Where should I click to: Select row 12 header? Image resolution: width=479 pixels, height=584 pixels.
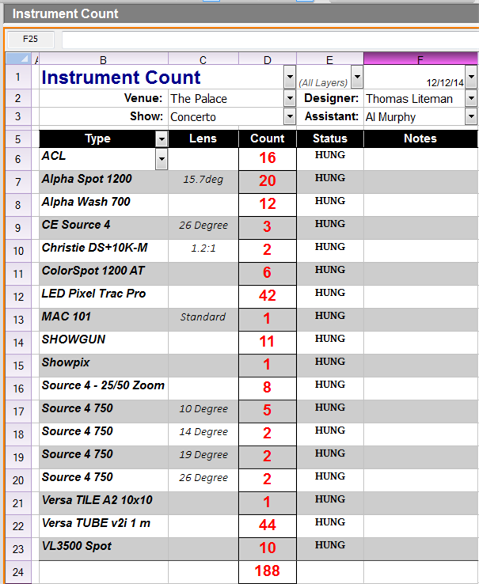(18, 296)
